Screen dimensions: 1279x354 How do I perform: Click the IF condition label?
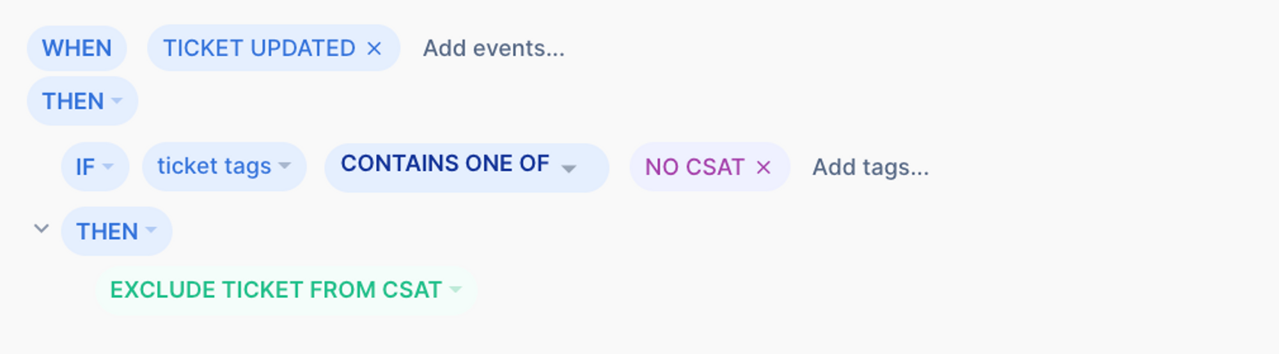coord(85,167)
